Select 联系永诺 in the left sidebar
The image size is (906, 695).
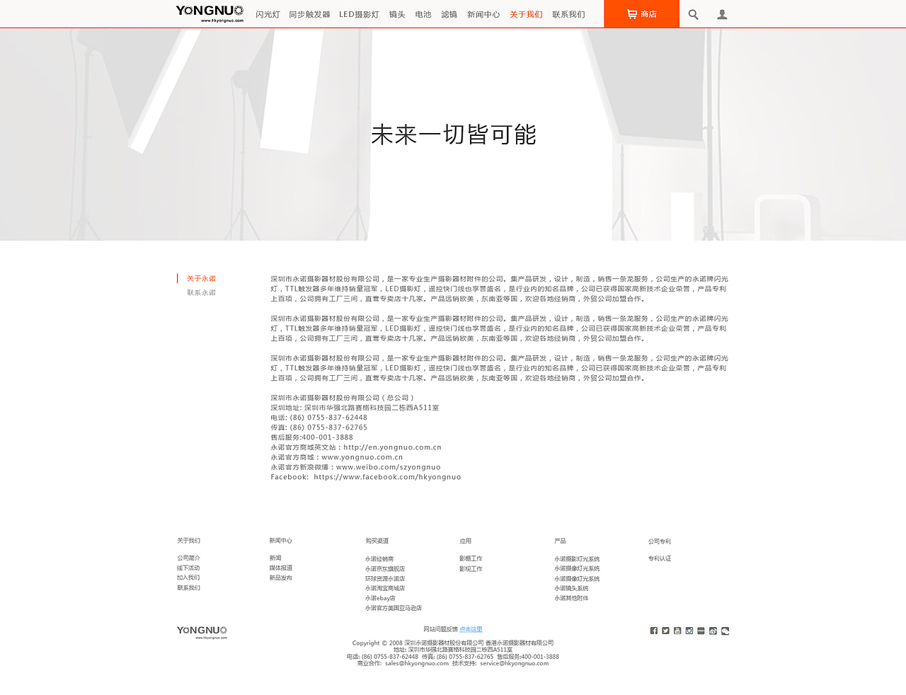point(201,292)
